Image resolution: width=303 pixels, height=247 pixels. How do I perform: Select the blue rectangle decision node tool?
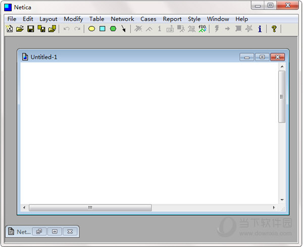click(x=102, y=29)
